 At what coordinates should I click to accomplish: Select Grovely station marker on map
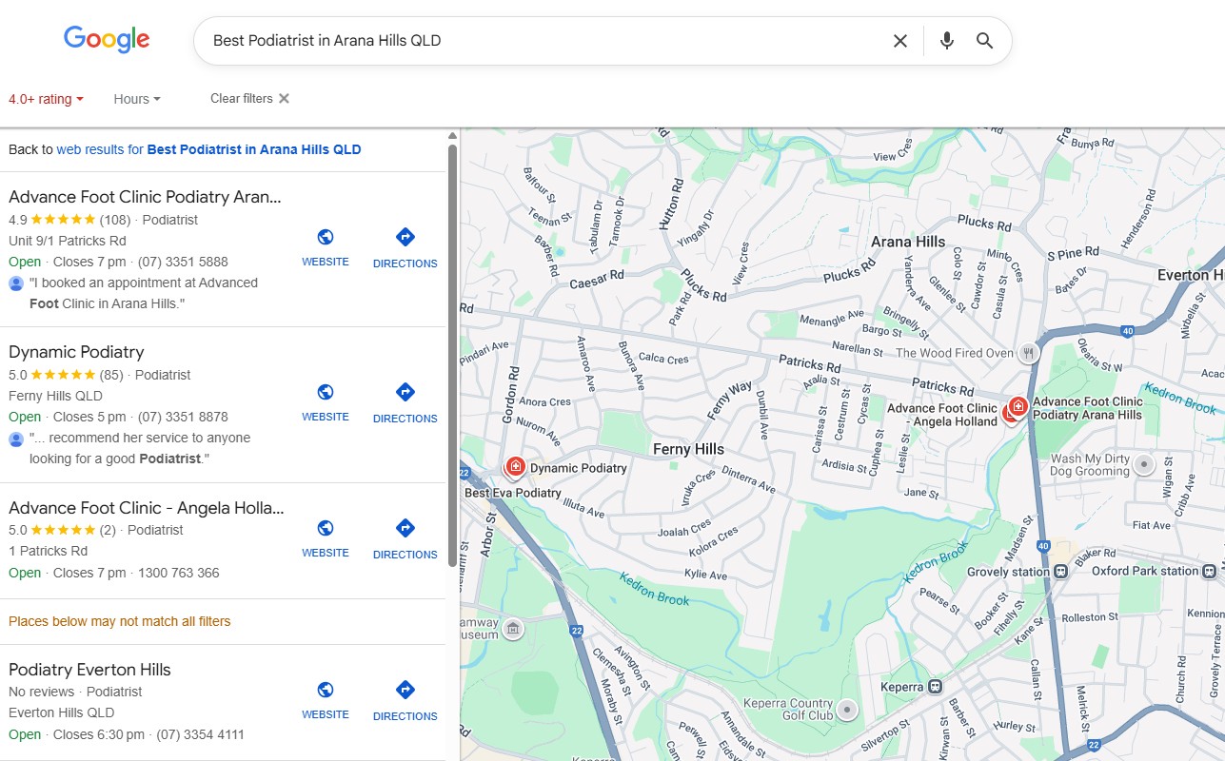click(1060, 572)
